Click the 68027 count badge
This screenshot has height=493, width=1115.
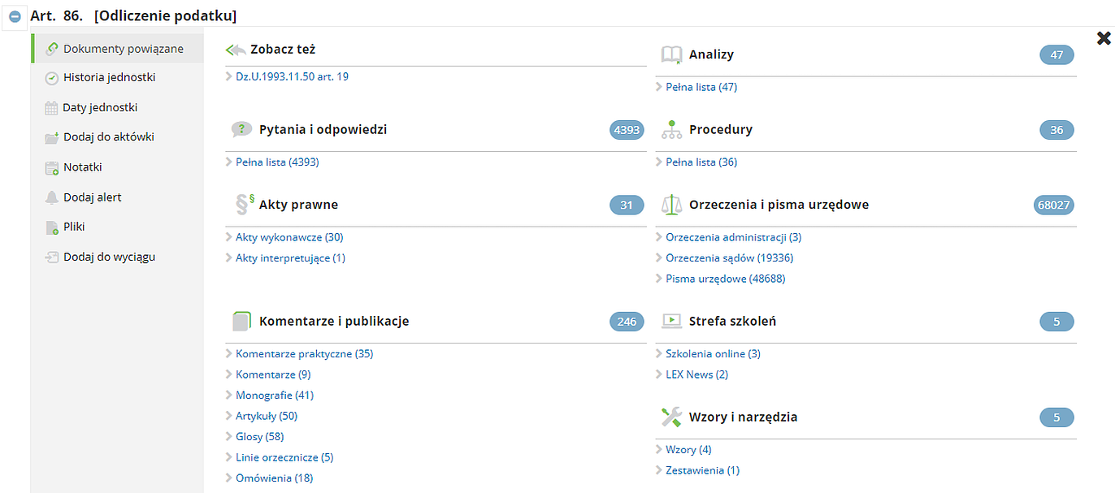1053,205
